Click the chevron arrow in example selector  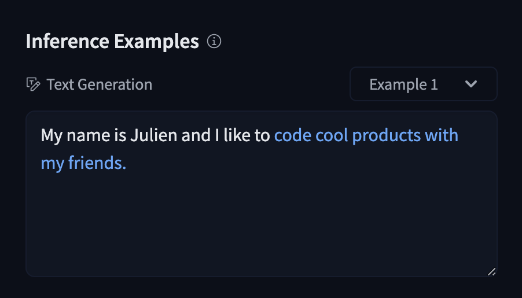pyautogui.click(x=471, y=84)
